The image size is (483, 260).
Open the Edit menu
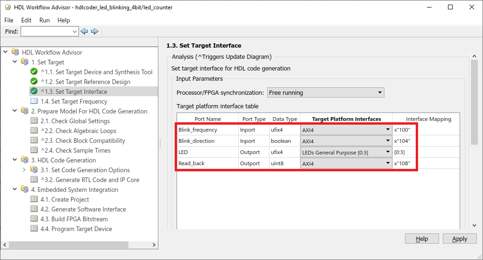pos(26,20)
